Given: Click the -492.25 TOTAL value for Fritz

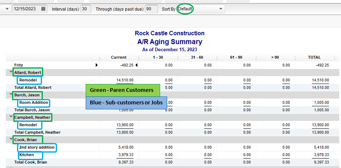Looking at the screenshot, I should pos(322,65).
